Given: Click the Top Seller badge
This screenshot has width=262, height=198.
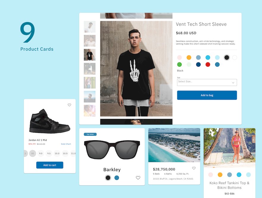Looking at the screenshot, I should (90, 134).
